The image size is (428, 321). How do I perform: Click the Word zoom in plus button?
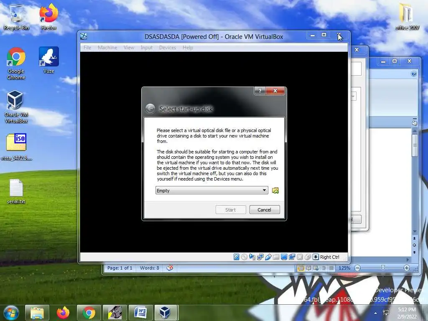click(406, 268)
